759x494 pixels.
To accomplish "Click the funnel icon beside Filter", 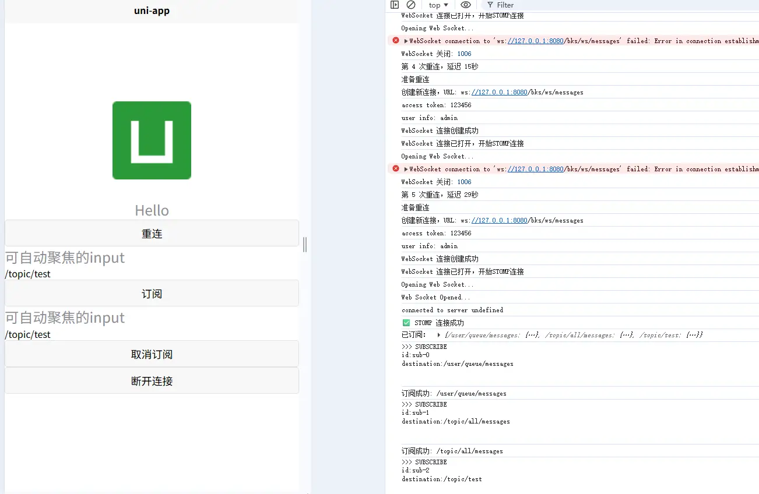I will click(490, 5).
